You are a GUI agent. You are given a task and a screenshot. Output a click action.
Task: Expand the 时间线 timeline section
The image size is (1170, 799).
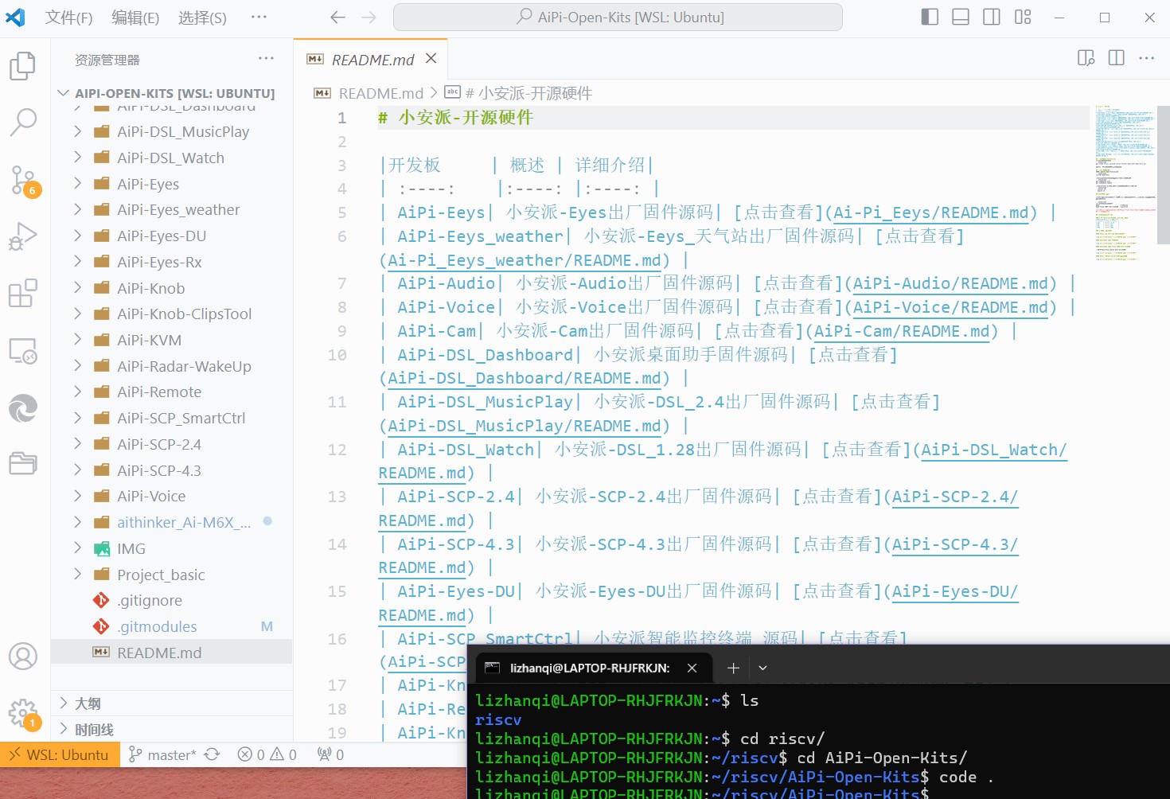[64, 730]
